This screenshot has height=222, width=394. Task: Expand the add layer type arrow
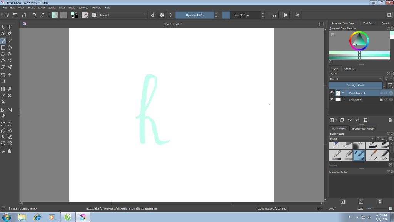[x=336, y=120]
